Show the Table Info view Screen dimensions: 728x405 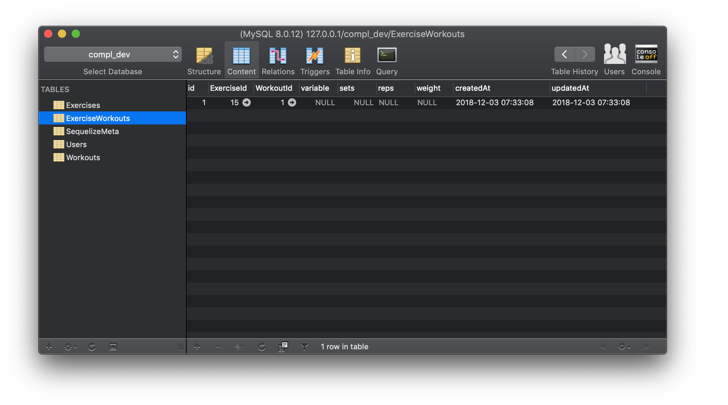[x=353, y=61]
